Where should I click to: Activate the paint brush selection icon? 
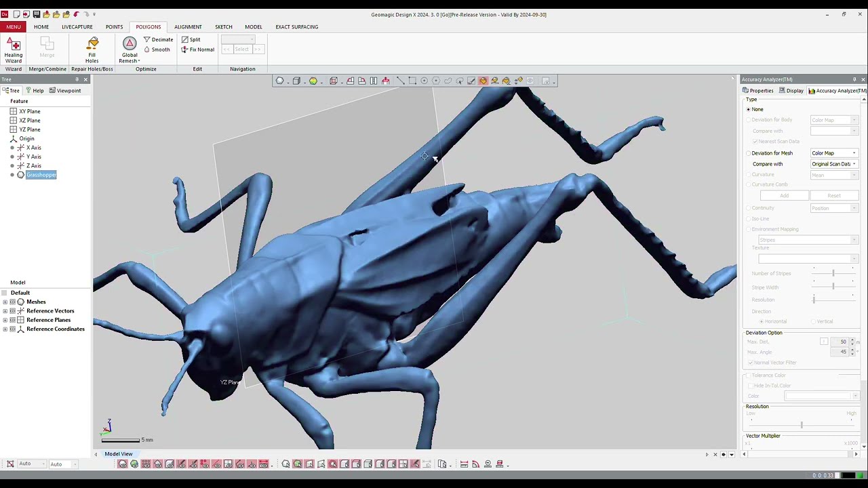point(471,81)
